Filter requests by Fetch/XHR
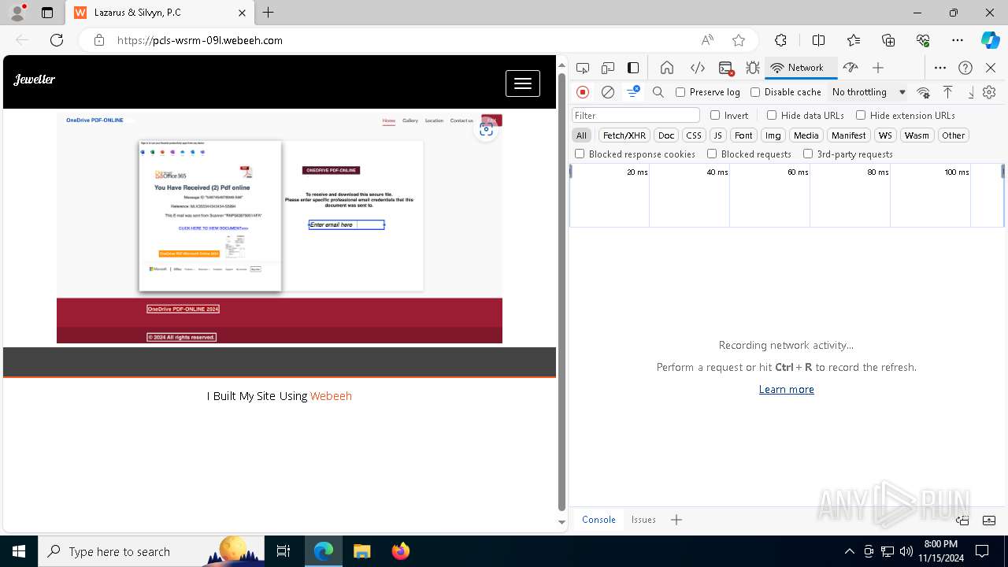1008x567 pixels. (x=624, y=135)
